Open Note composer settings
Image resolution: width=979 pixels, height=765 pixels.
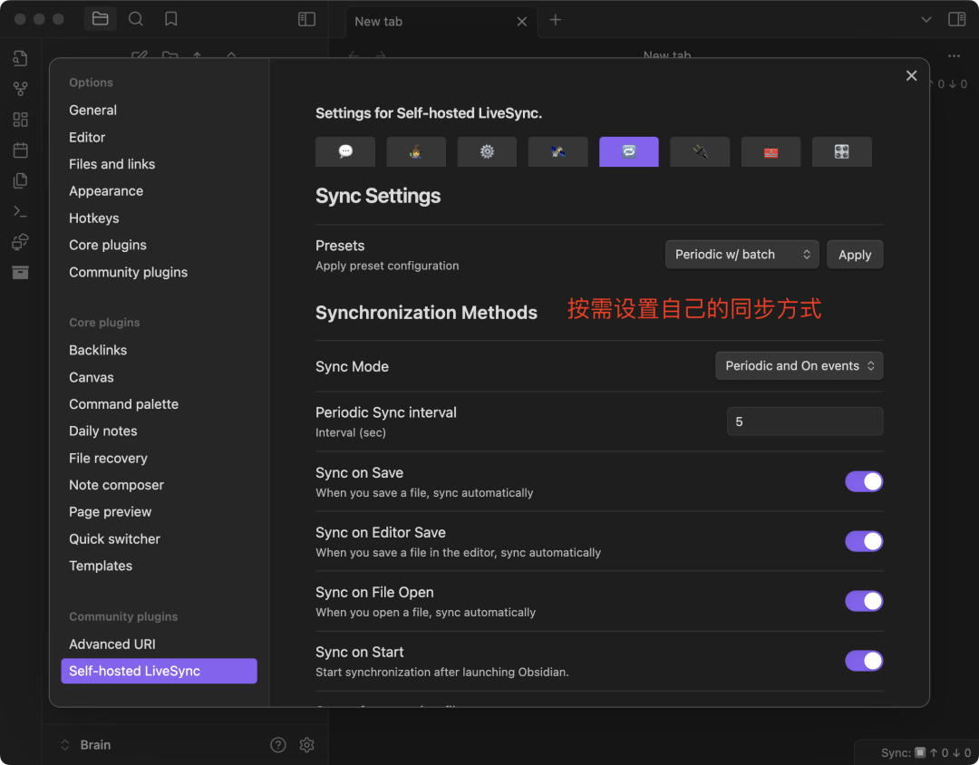coord(116,485)
